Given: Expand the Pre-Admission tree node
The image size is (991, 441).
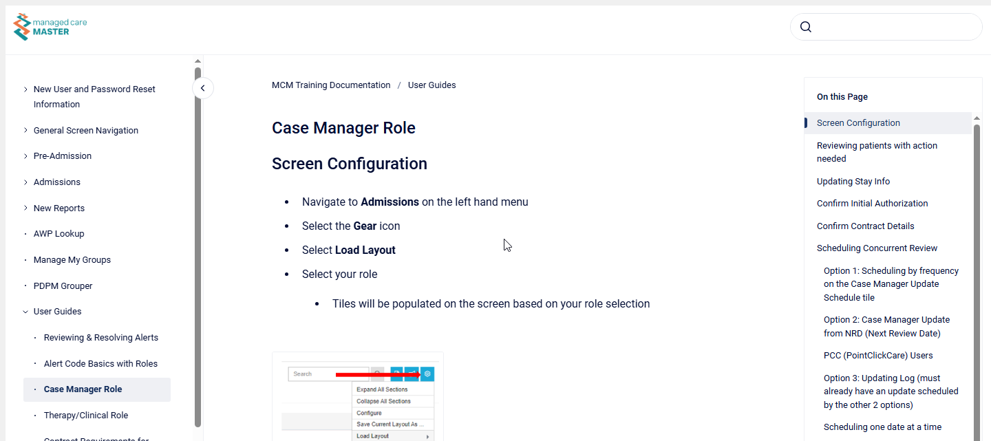Looking at the screenshot, I should point(25,156).
